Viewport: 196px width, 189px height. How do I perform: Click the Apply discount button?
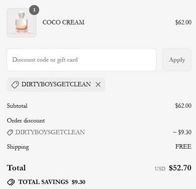[177, 60]
